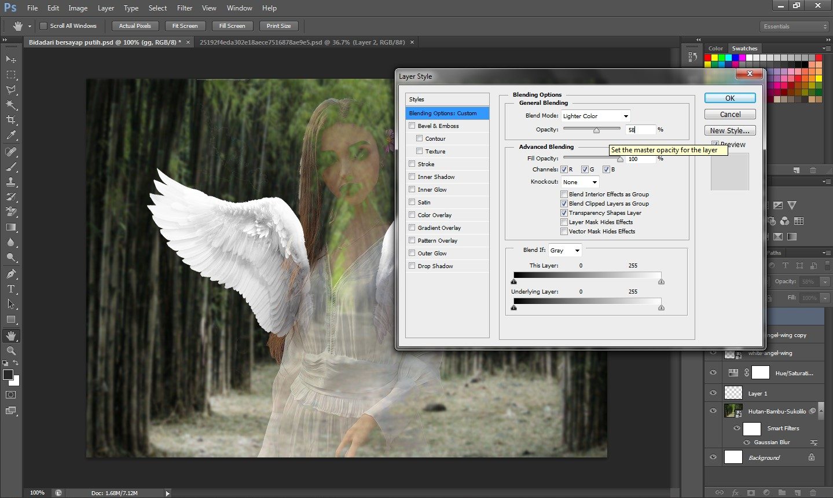Enable the Drop Shadow style checkbox

point(412,266)
